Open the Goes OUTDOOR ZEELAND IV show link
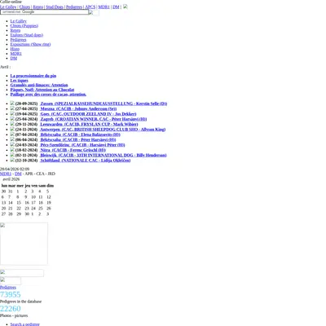Screen dimensions: 326x326 pyautogui.click(x=88, y=114)
